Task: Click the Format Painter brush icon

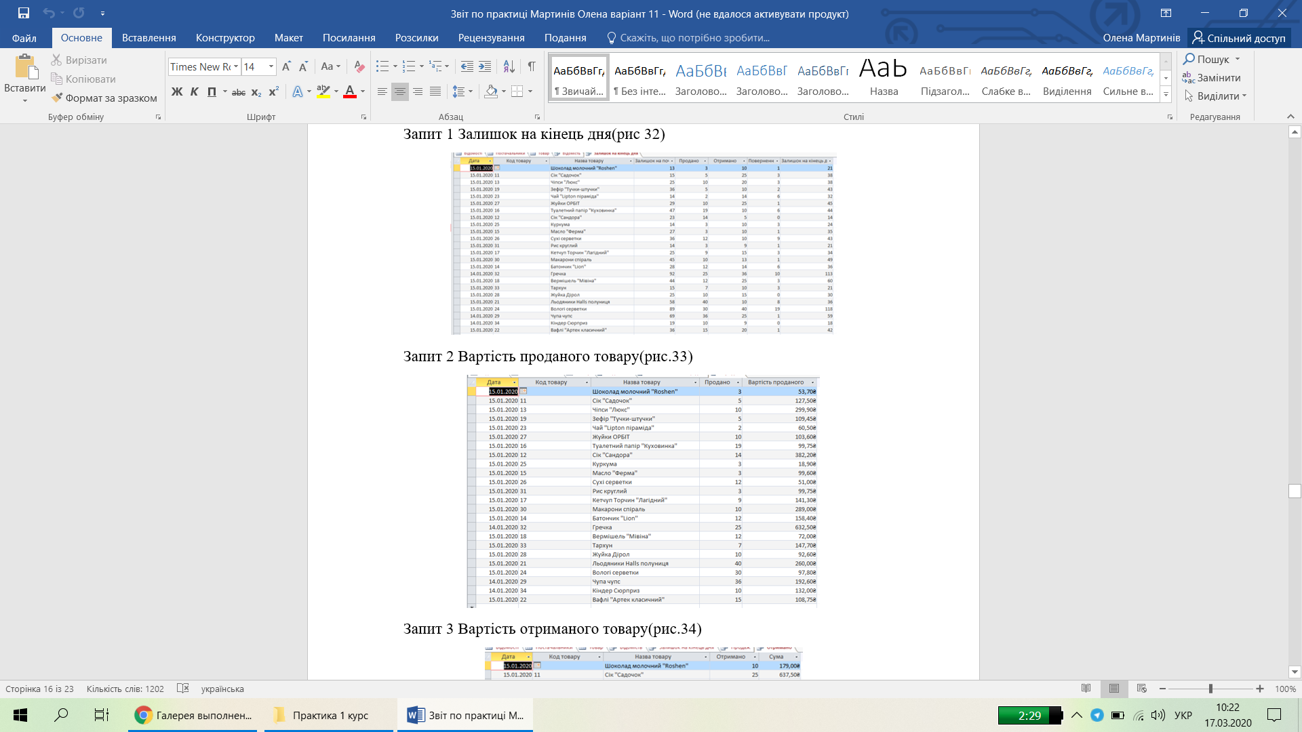Action: (57, 98)
